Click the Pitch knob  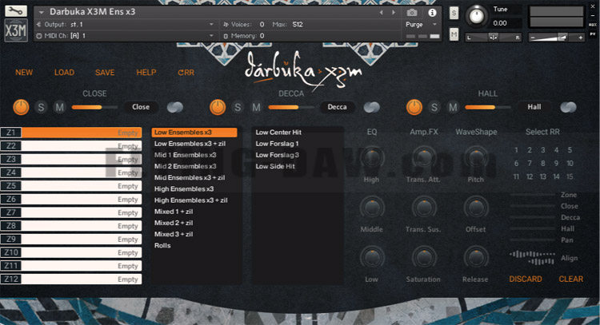[476, 158]
